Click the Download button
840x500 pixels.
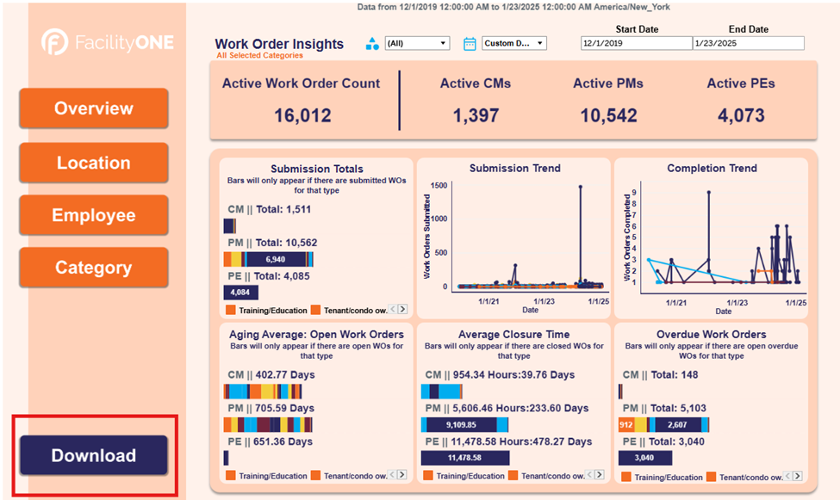pyautogui.click(x=94, y=455)
